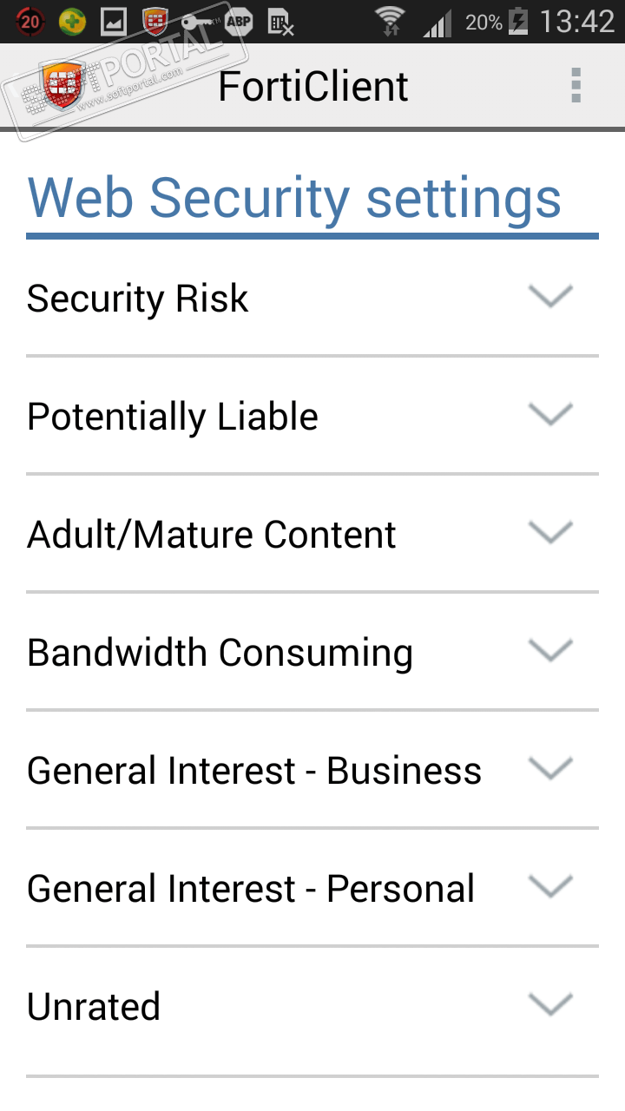
Task: Tap the green plus notification icon
Action: tap(73, 22)
